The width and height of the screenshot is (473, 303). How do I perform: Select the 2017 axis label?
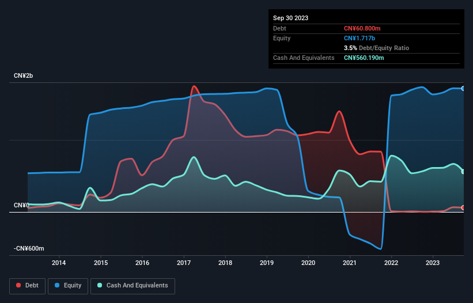(184, 263)
